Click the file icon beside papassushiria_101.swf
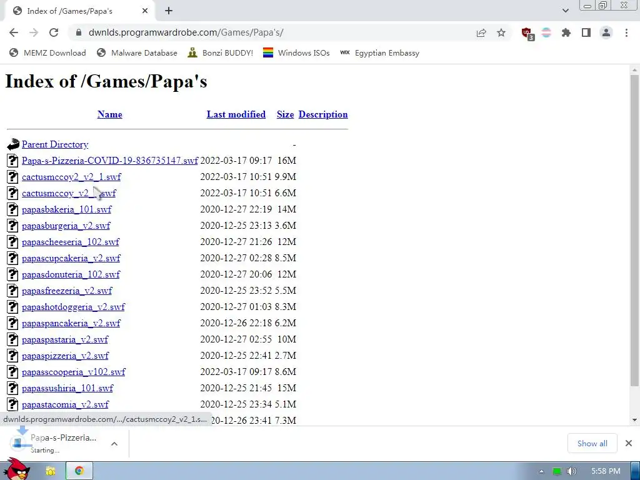Image resolution: width=640 pixels, height=480 pixels. (12, 387)
